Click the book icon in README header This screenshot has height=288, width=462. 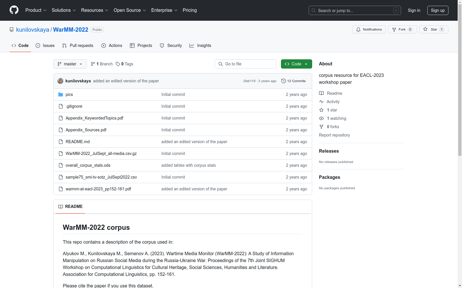pos(61,206)
